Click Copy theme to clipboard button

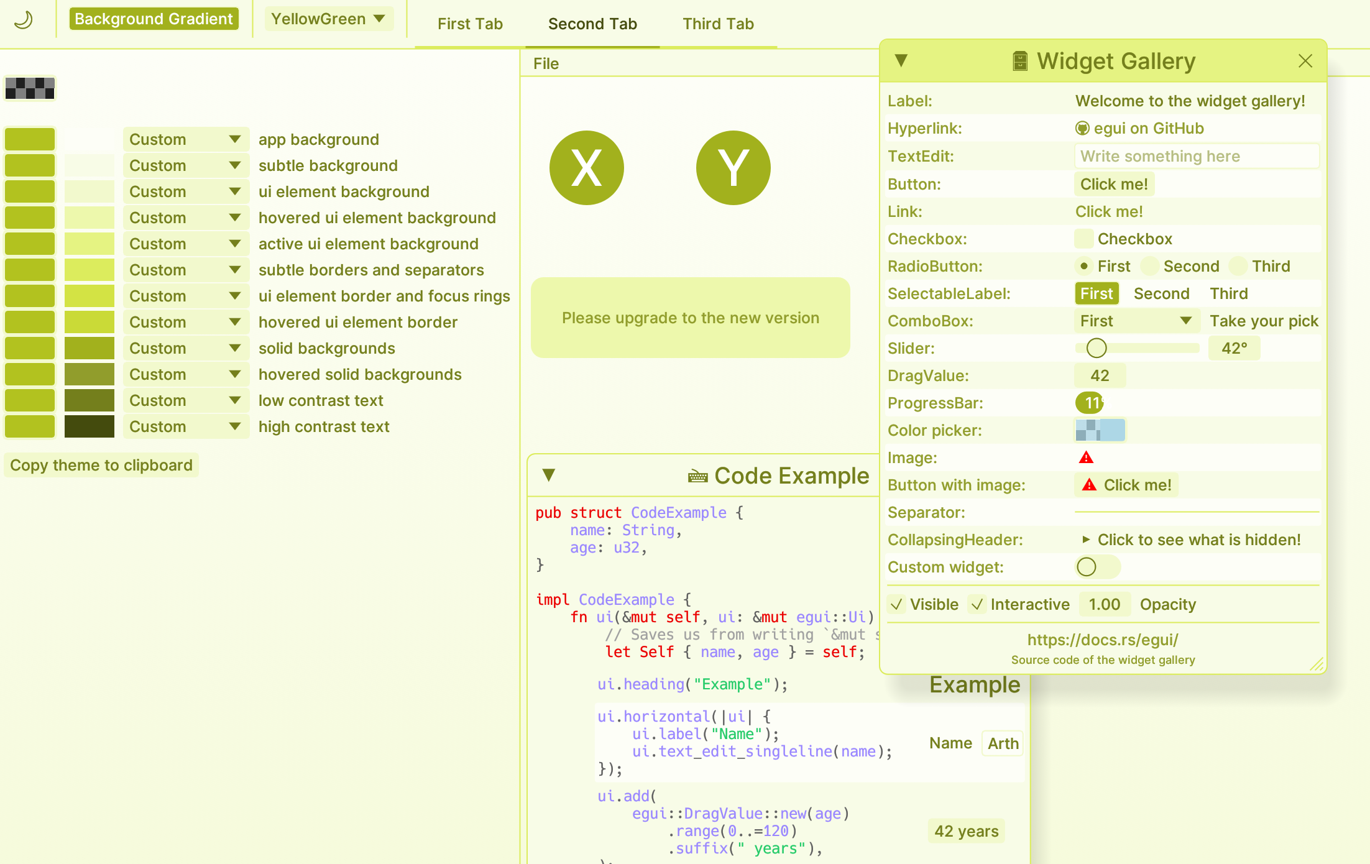point(101,466)
